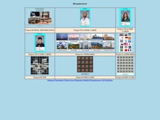
Task: Click 'Project:PAIRS GAME' caption under 6x6 grid
Action: click(x=125, y=77)
